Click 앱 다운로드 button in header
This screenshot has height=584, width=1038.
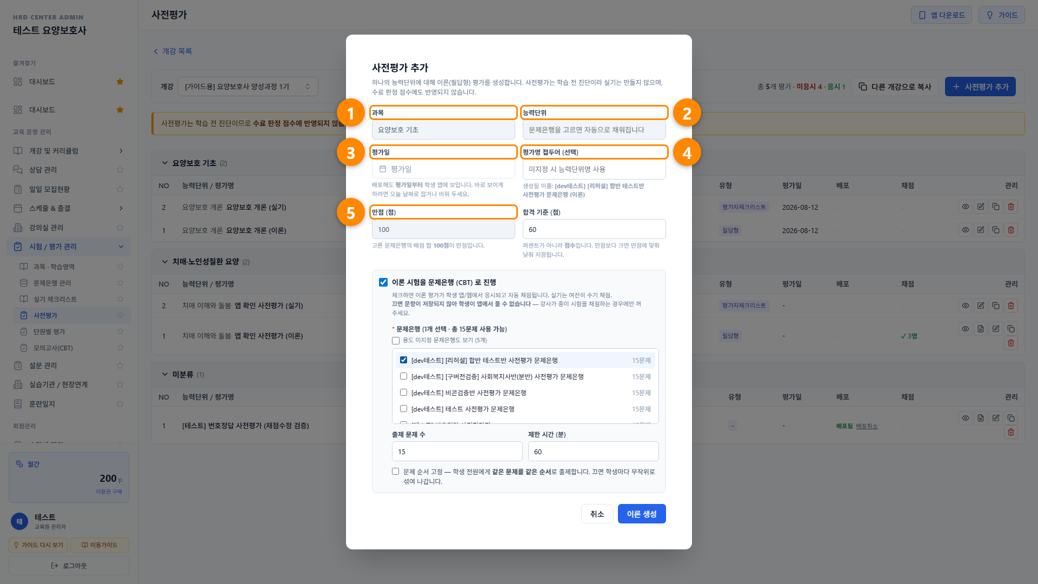click(941, 15)
